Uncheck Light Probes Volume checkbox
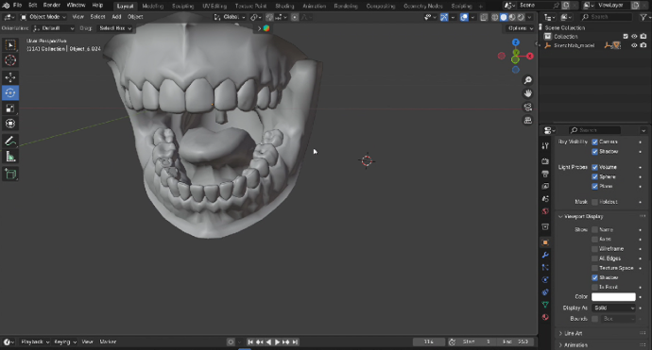652x350 pixels. click(x=594, y=167)
